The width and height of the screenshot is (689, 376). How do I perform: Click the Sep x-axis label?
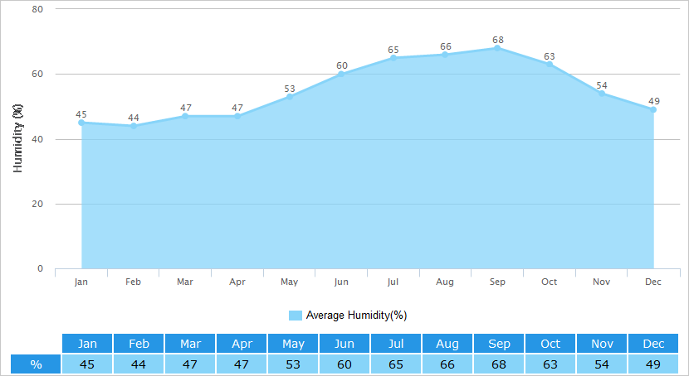[x=497, y=282]
